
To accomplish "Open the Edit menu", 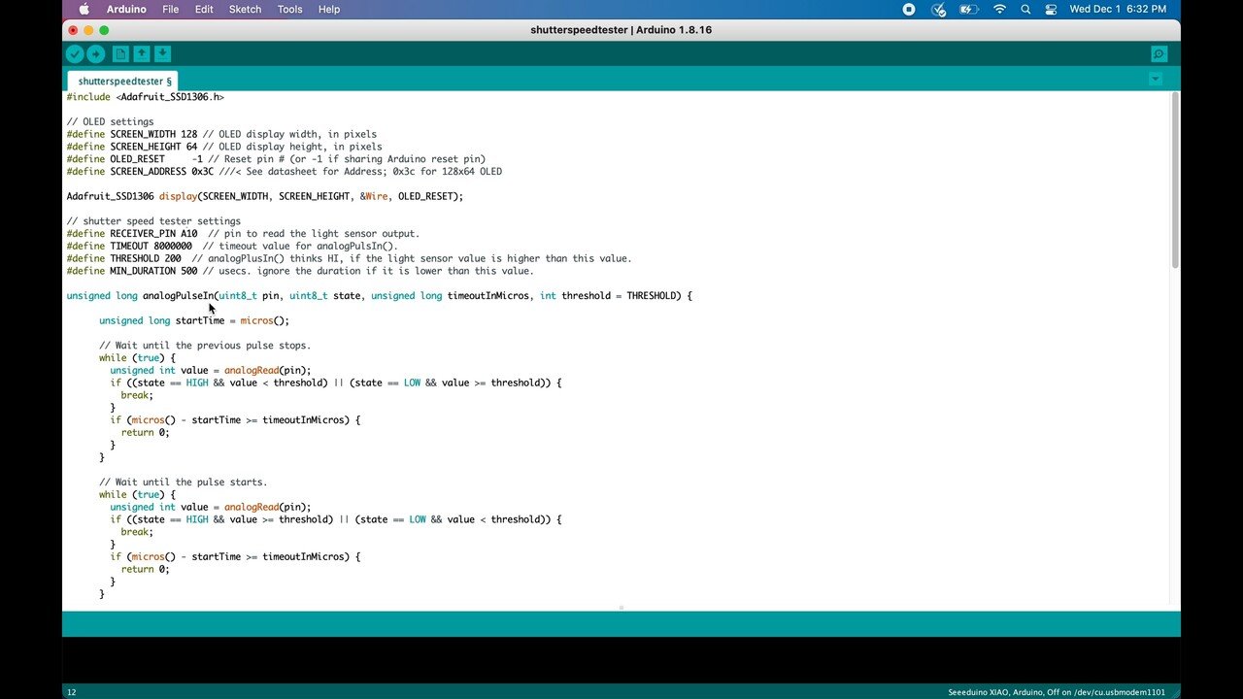I will 204,9.
